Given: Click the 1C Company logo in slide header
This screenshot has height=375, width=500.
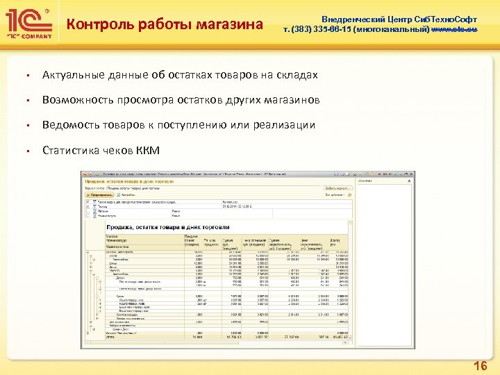Looking at the screenshot, I should click(28, 24).
